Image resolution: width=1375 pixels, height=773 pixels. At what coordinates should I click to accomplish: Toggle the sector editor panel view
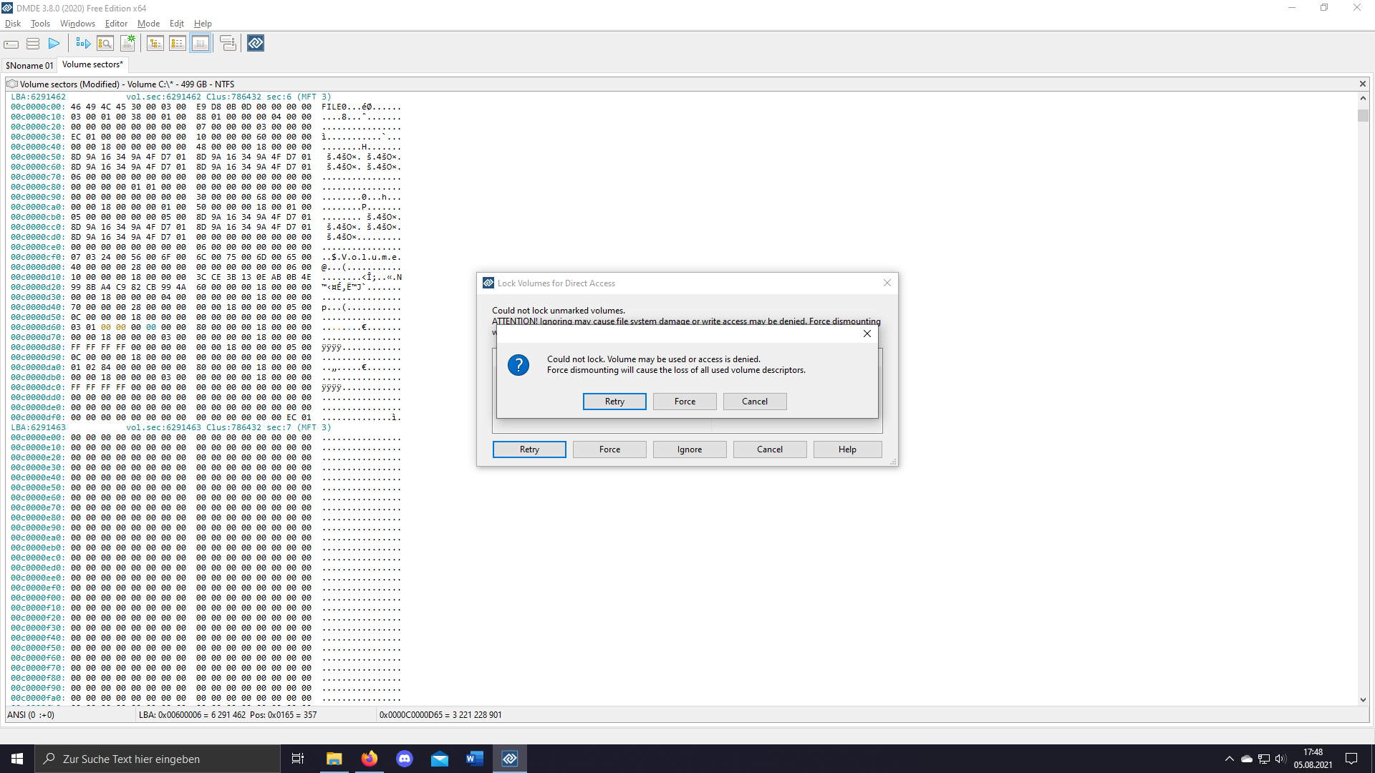(201, 43)
